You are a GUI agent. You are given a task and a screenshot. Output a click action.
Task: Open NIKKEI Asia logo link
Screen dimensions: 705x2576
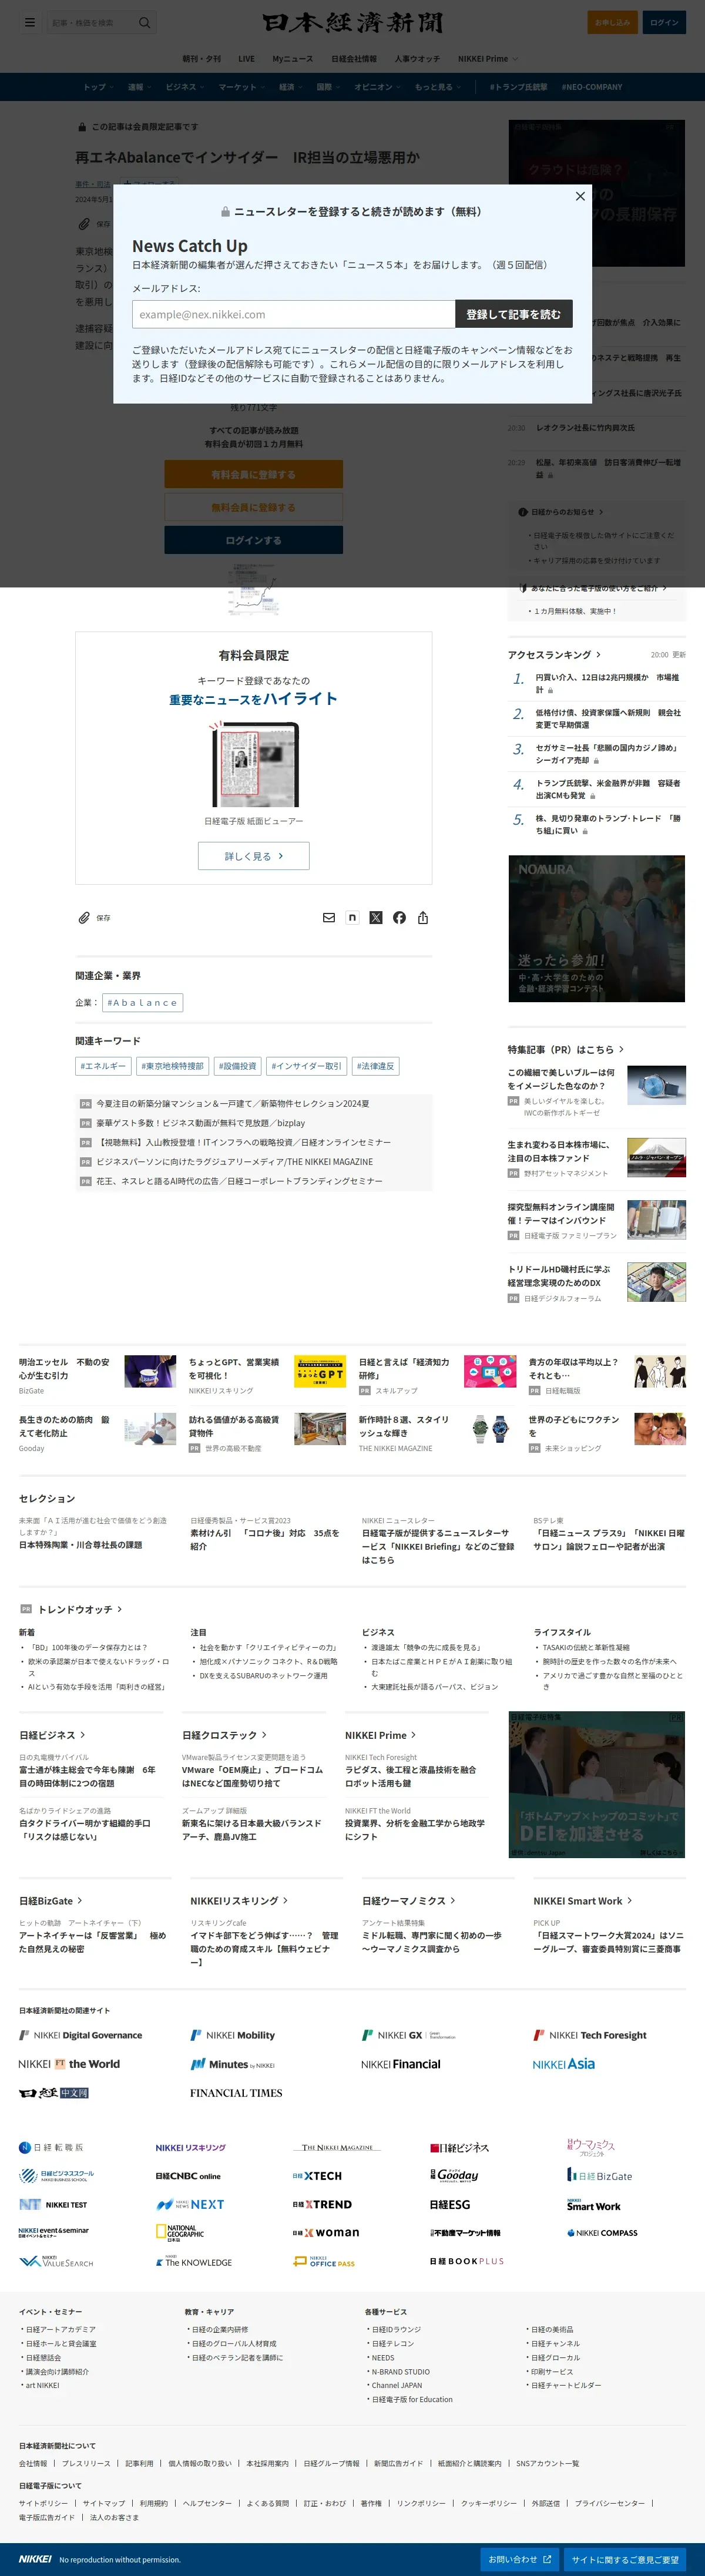[563, 2064]
